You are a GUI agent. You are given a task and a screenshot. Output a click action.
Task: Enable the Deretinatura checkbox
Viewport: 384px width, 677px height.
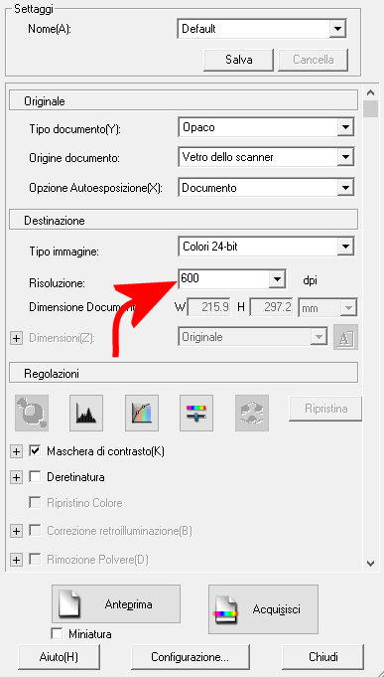tap(35, 477)
